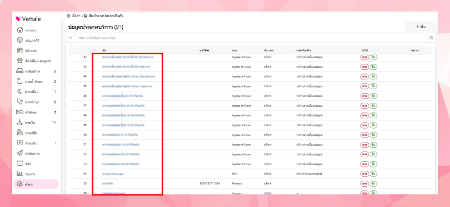The image size is (450, 207).
Task: Click the เพิ่ม (add) button
Action: pyautogui.click(x=421, y=27)
